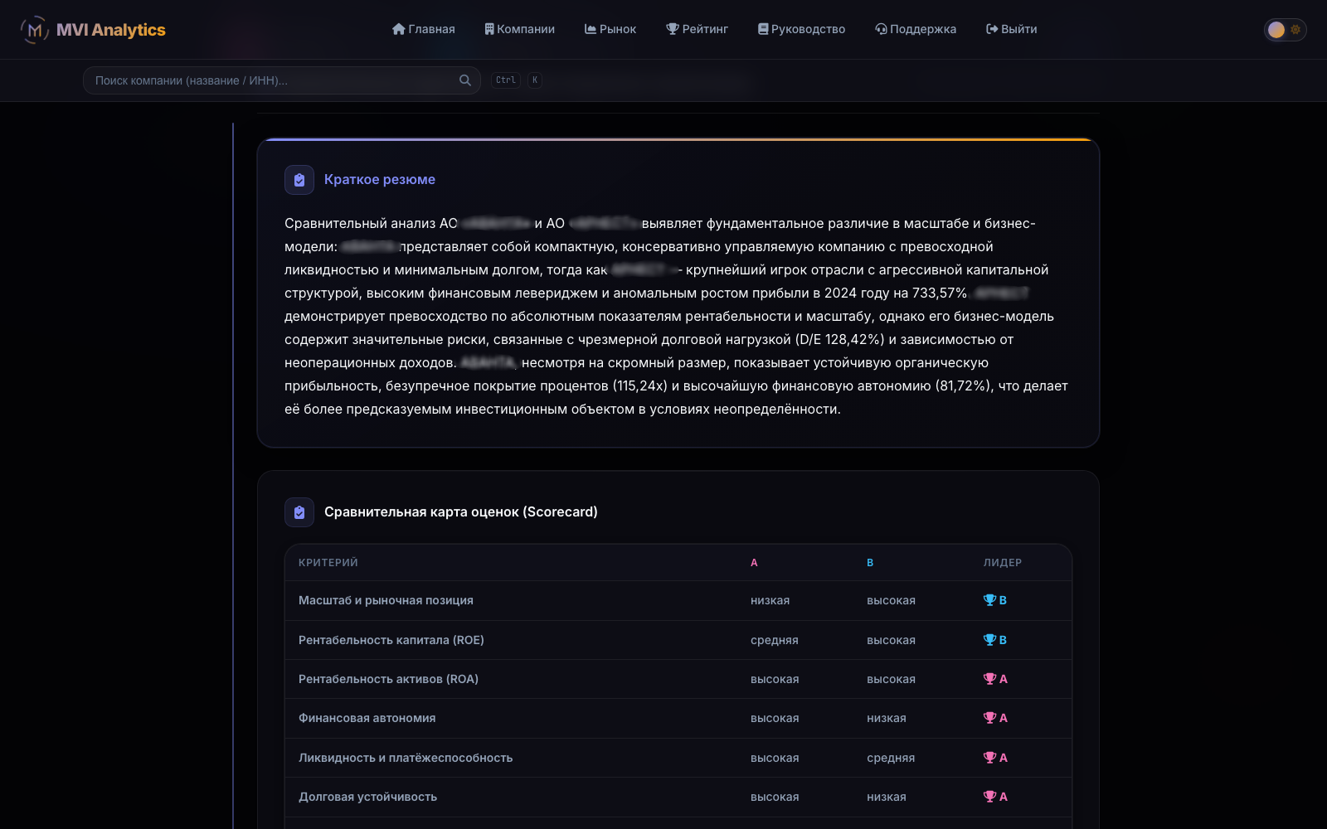
Task: Click the Рентабельность активов (ROA) row label
Action: click(x=388, y=679)
